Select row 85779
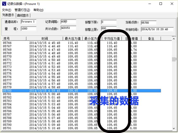 tap(82, 87)
